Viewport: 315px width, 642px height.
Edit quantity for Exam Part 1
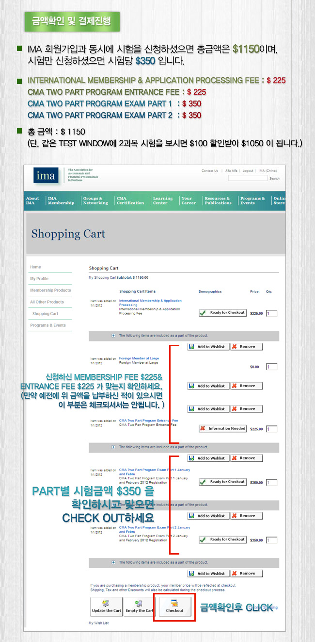coord(272,483)
